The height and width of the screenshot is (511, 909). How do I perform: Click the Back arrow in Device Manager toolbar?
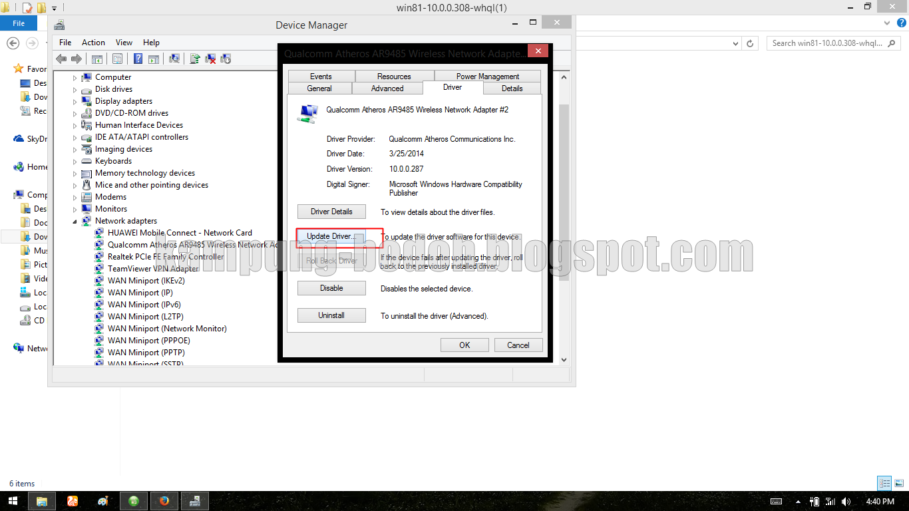point(61,59)
